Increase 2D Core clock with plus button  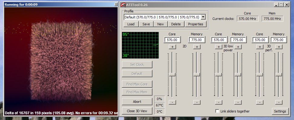tap(172, 47)
